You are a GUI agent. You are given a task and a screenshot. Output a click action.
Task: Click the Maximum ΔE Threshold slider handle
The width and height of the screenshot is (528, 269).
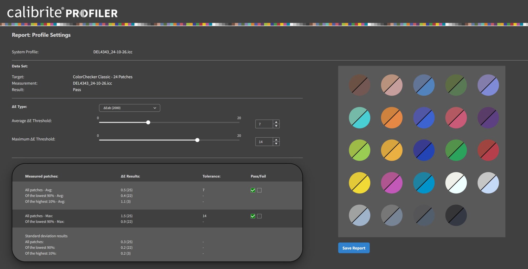tap(197, 140)
